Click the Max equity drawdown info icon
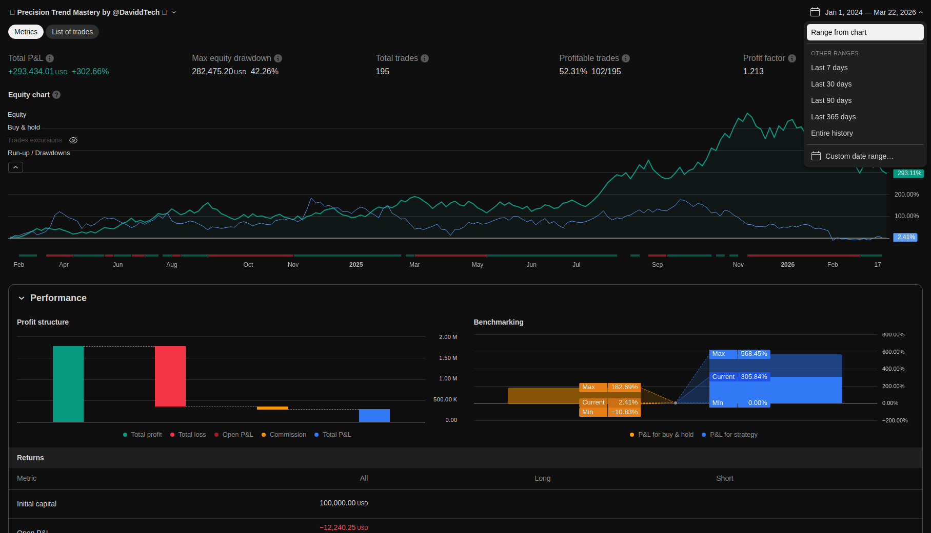This screenshot has width=931, height=533. tap(278, 58)
